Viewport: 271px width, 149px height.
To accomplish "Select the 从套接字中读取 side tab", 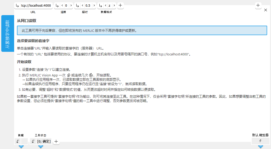I will coord(8,34).
